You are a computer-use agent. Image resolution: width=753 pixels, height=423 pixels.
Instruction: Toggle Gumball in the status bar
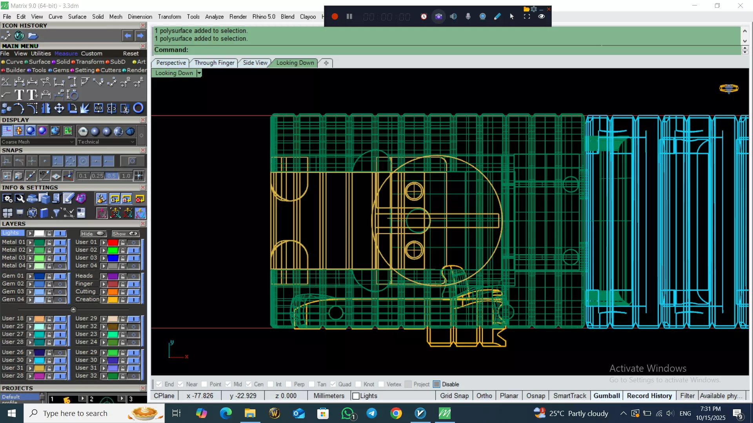606,396
